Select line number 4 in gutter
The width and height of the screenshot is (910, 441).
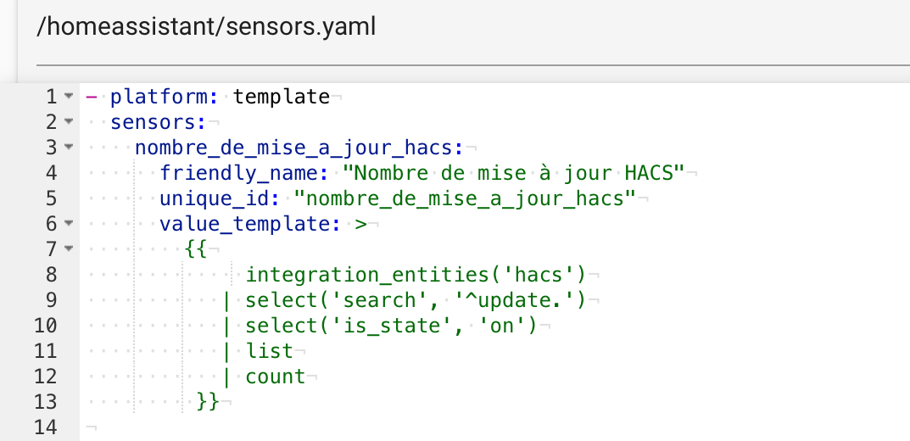52,173
